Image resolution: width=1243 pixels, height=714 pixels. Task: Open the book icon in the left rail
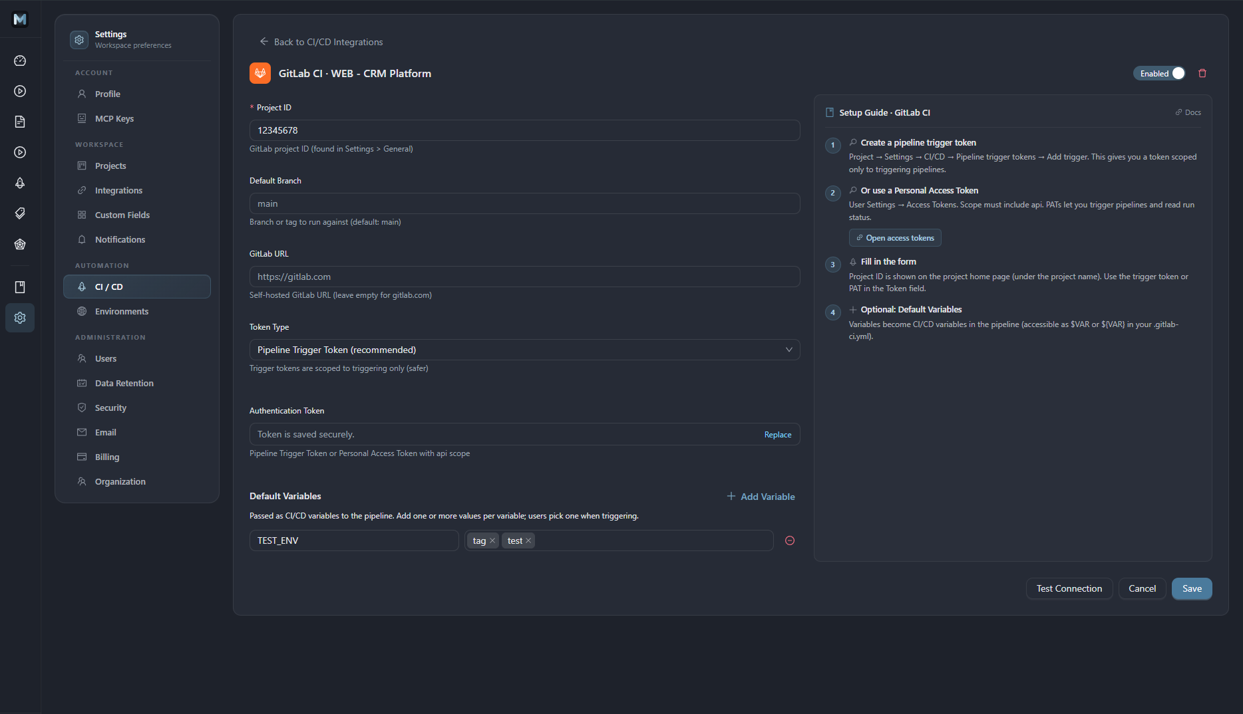tap(20, 287)
